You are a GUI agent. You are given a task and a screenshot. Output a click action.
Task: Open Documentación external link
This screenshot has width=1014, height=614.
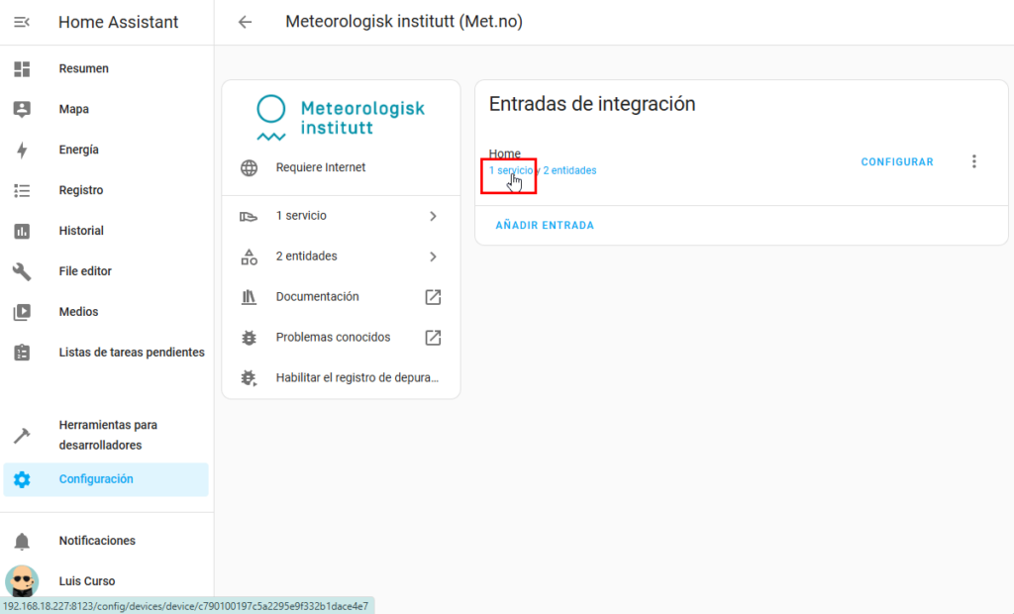point(433,297)
